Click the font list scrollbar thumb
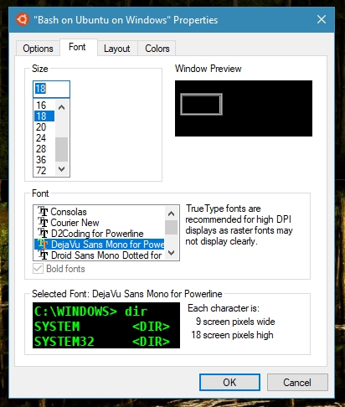 coord(172,228)
